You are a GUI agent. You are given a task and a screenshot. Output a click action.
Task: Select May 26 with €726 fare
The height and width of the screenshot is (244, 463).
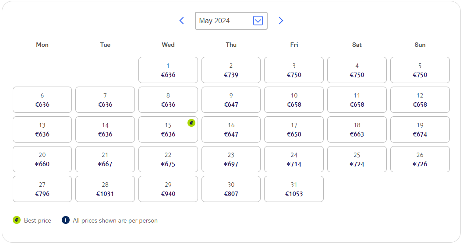pos(420,160)
